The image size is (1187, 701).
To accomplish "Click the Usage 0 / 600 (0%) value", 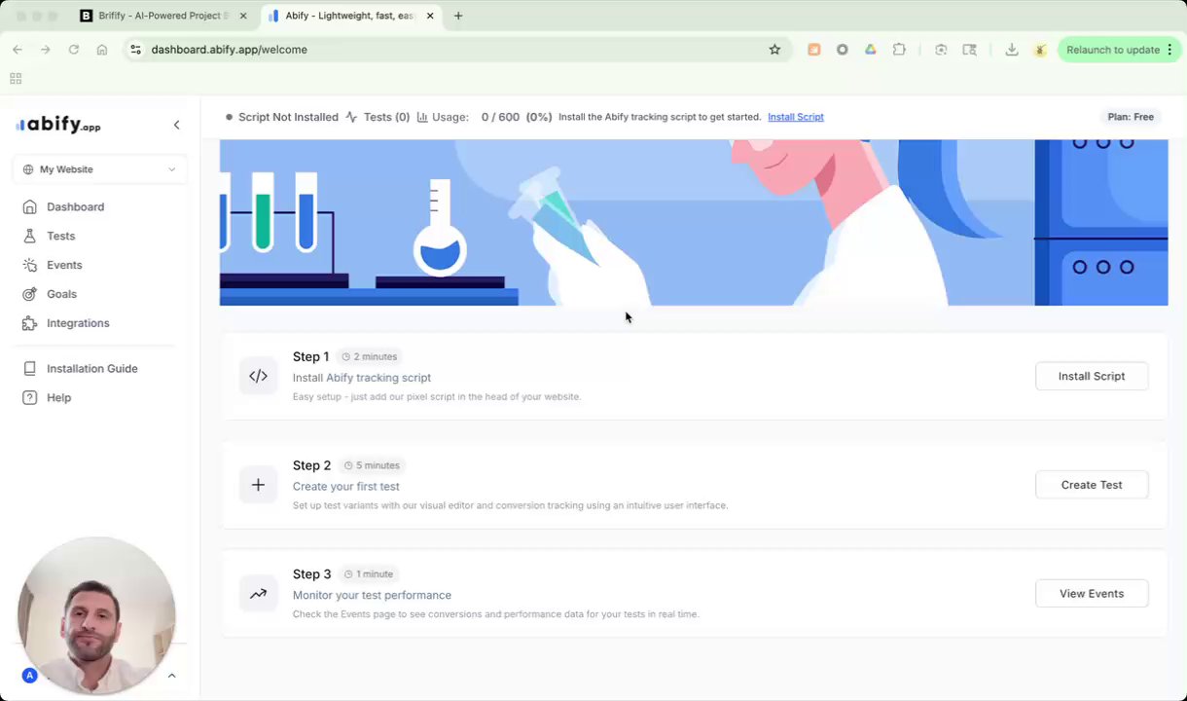I will coord(516,117).
